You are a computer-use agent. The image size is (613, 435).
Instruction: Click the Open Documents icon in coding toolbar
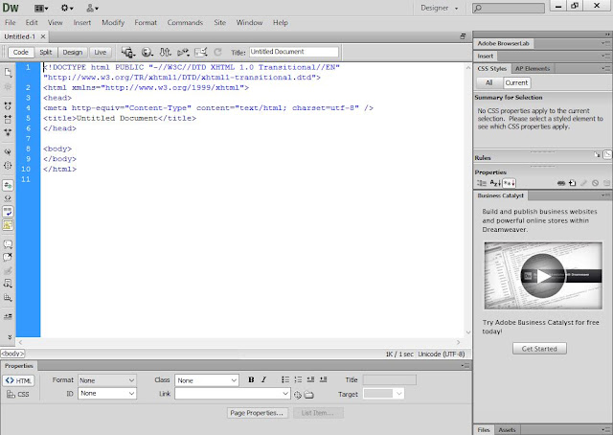click(x=8, y=73)
